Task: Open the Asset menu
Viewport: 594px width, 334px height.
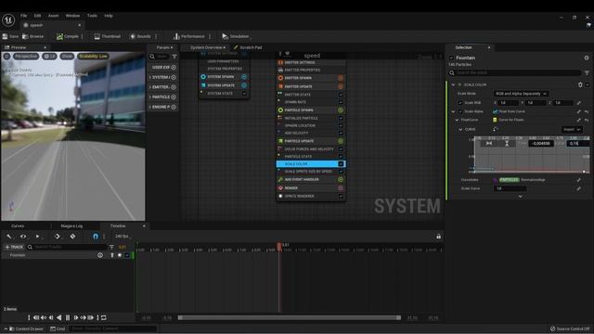Action: click(x=54, y=16)
